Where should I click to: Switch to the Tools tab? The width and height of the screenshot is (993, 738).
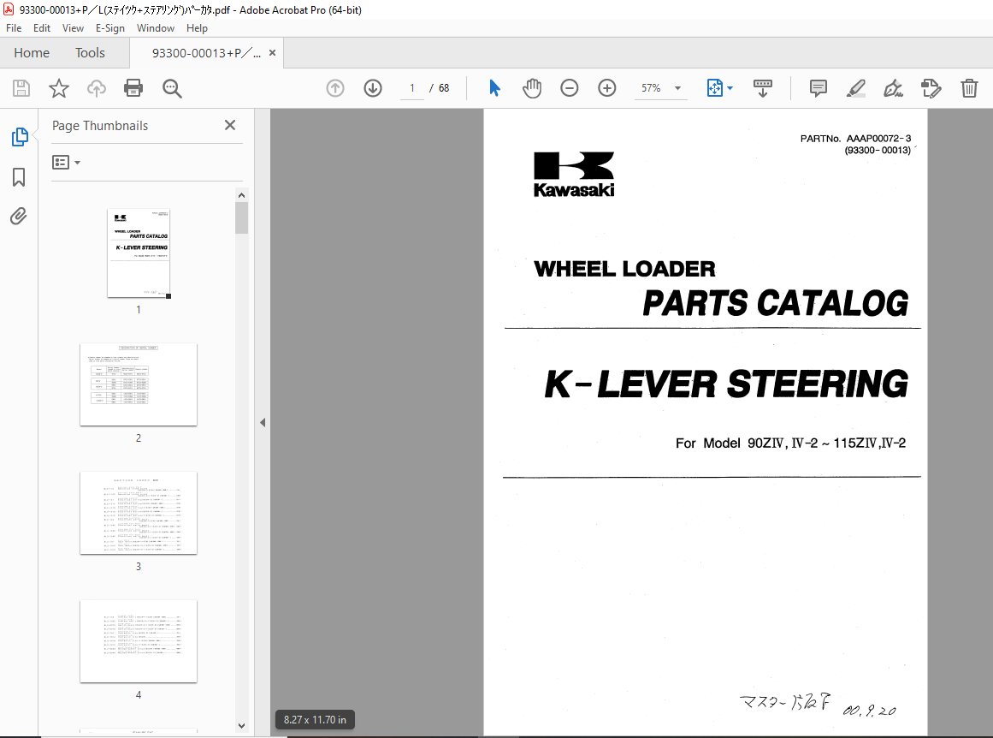click(x=90, y=53)
